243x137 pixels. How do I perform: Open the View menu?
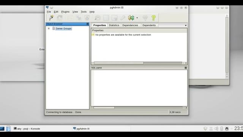[75, 12]
